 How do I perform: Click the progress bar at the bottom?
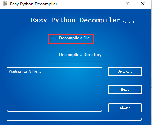pos(74,119)
